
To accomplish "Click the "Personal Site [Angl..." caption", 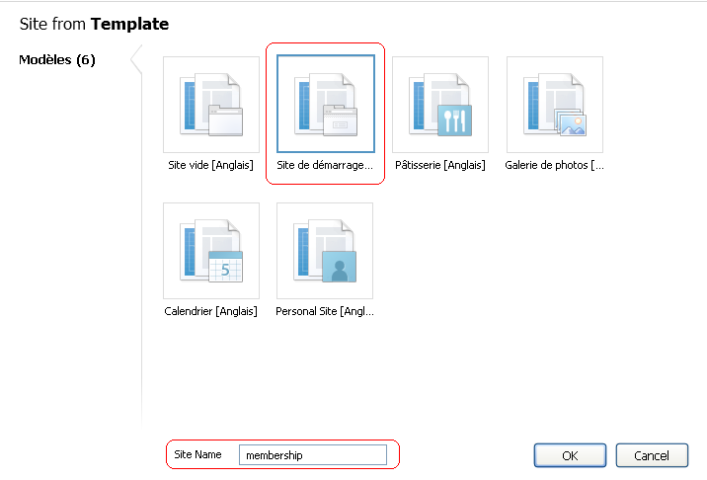I will tap(325, 312).
